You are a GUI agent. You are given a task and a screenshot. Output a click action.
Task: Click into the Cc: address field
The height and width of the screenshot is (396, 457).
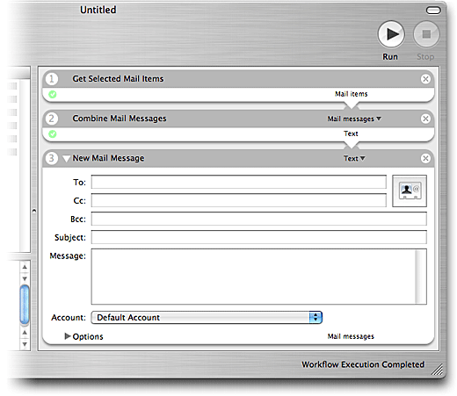(x=239, y=200)
